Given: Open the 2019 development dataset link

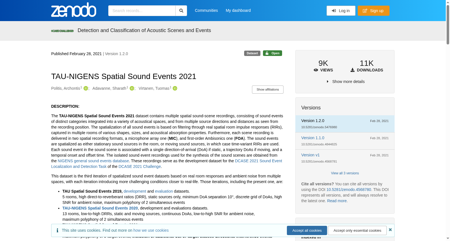Looking at the screenshot, I should point(135,191).
